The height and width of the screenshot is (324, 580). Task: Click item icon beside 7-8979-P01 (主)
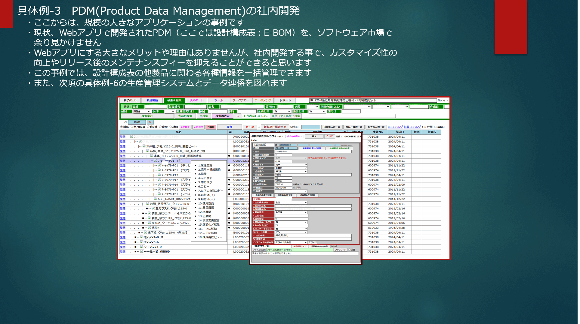pyautogui.click(x=156, y=161)
